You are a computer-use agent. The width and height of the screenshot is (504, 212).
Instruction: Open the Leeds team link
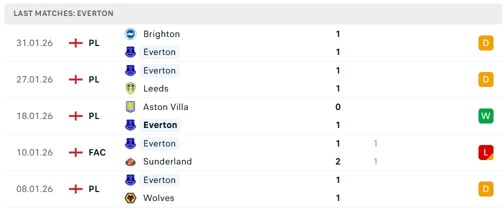[155, 88]
